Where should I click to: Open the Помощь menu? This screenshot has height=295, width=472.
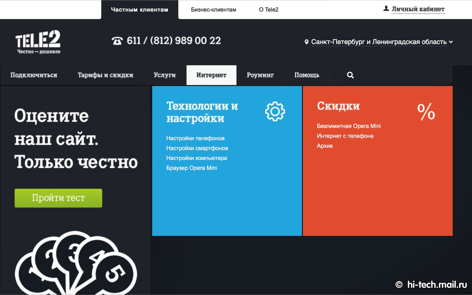click(x=307, y=75)
